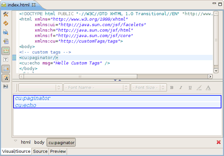This screenshot has height=156, width=224.
Task: Open the Font Name dropdown
Action: coord(97,87)
